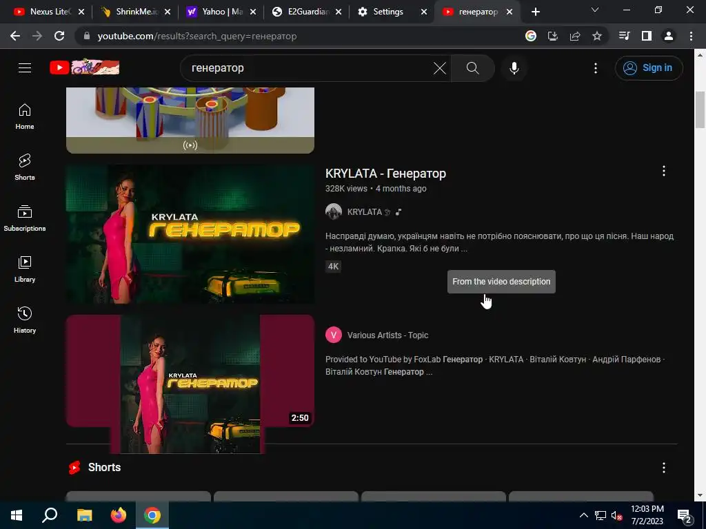This screenshot has height=529, width=706.
Task: Bookmark this page with star
Action: [597, 36]
